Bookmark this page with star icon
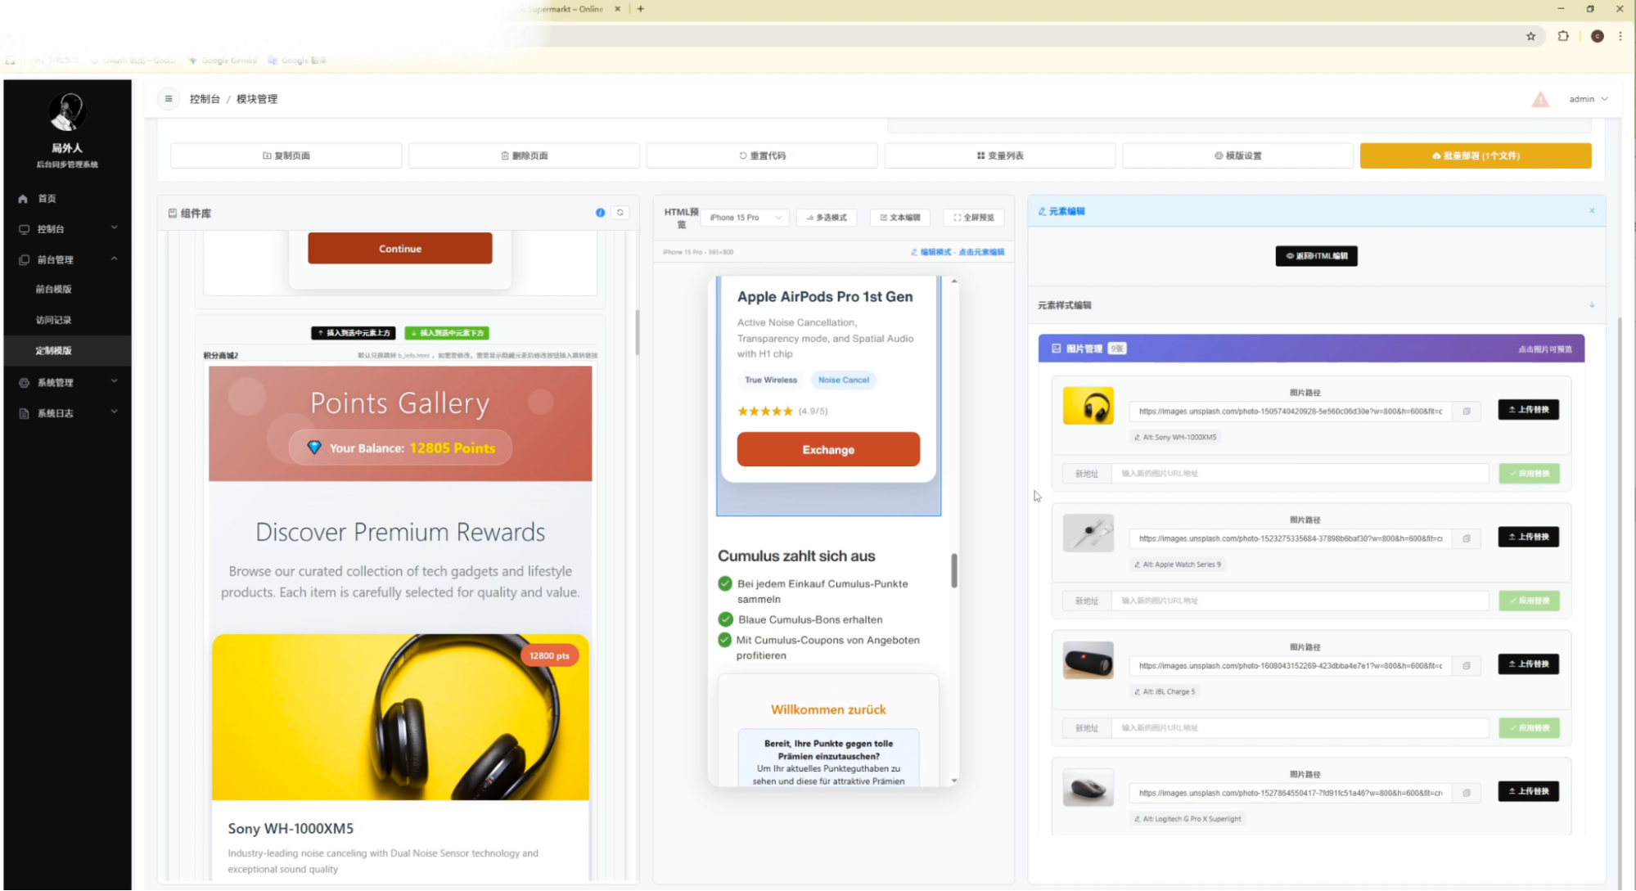This screenshot has width=1636, height=891. coord(1530,36)
